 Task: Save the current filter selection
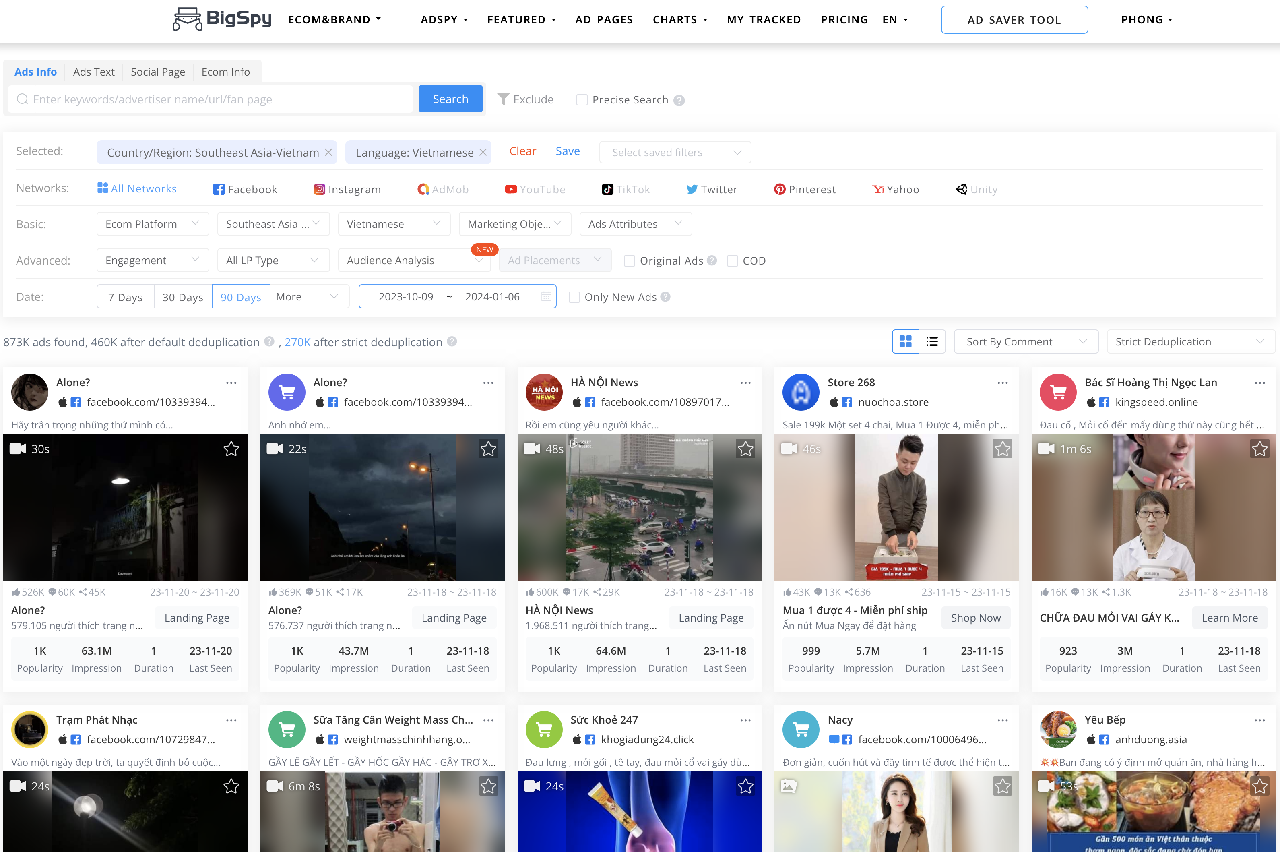point(568,151)
